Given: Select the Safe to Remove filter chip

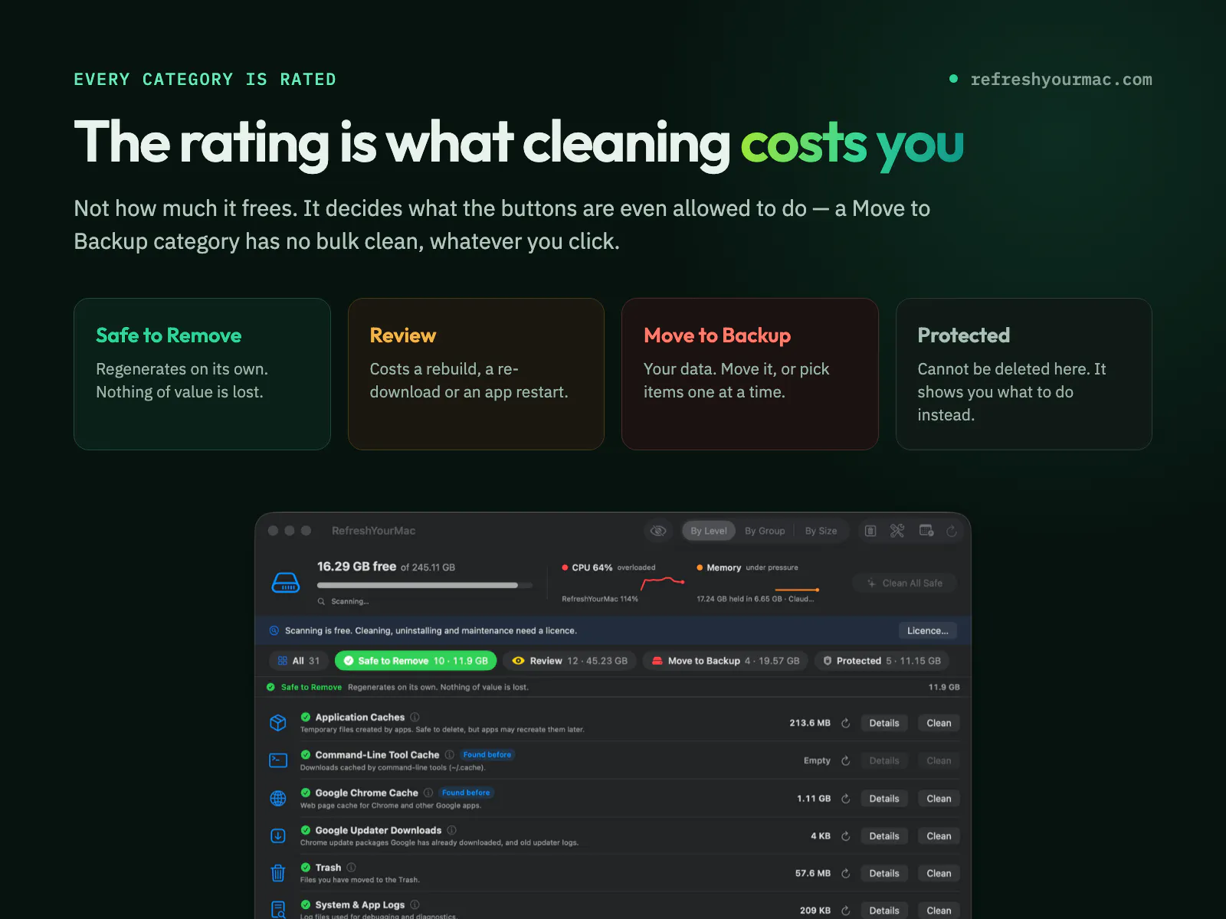Looking at the screenshot, I should [416, 661].
